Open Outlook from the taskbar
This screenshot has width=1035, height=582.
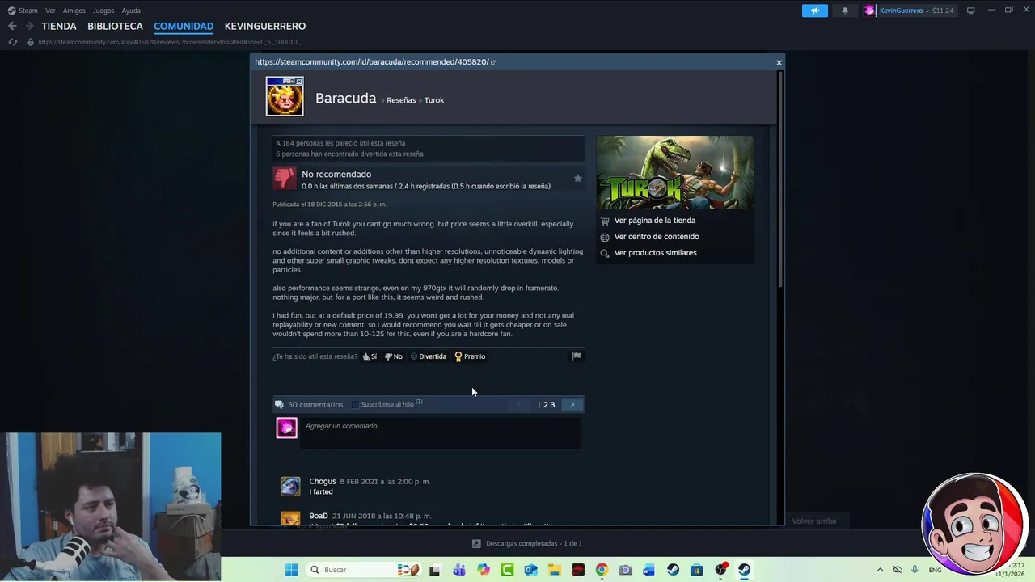tap(530, 570)
